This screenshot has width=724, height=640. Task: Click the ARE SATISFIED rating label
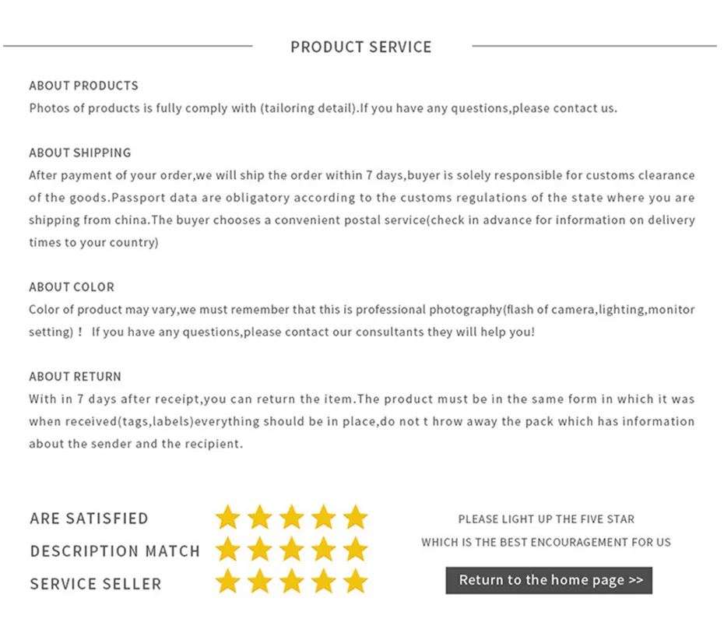89,518
